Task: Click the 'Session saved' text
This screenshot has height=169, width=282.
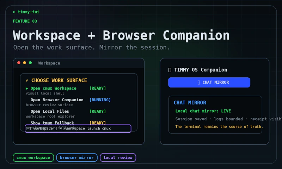Action: tap(191, 119)
